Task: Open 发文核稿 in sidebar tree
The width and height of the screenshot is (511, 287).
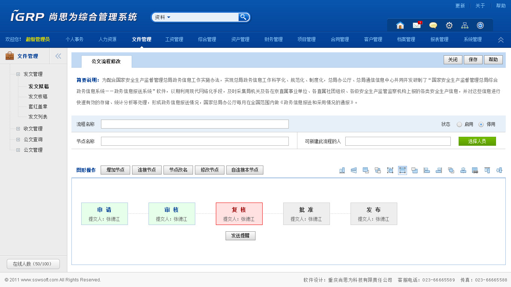Action: point(38,96)
